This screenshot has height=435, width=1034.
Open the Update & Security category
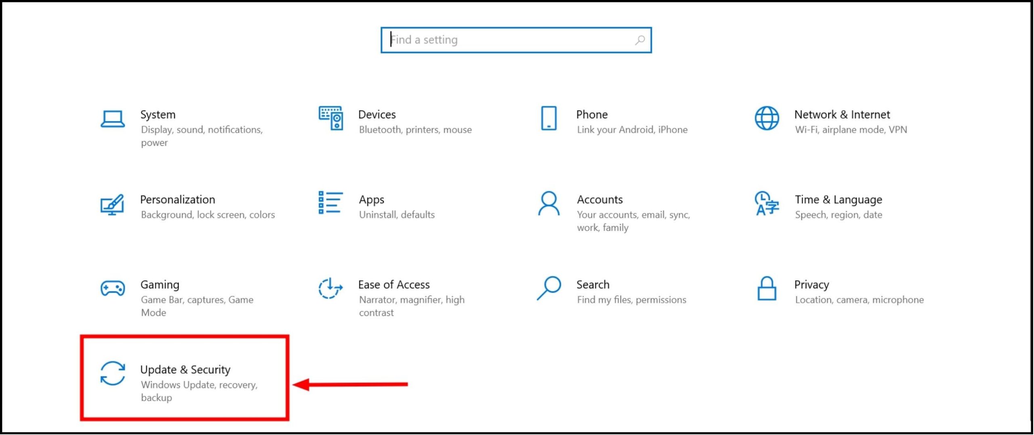point(185,369)
